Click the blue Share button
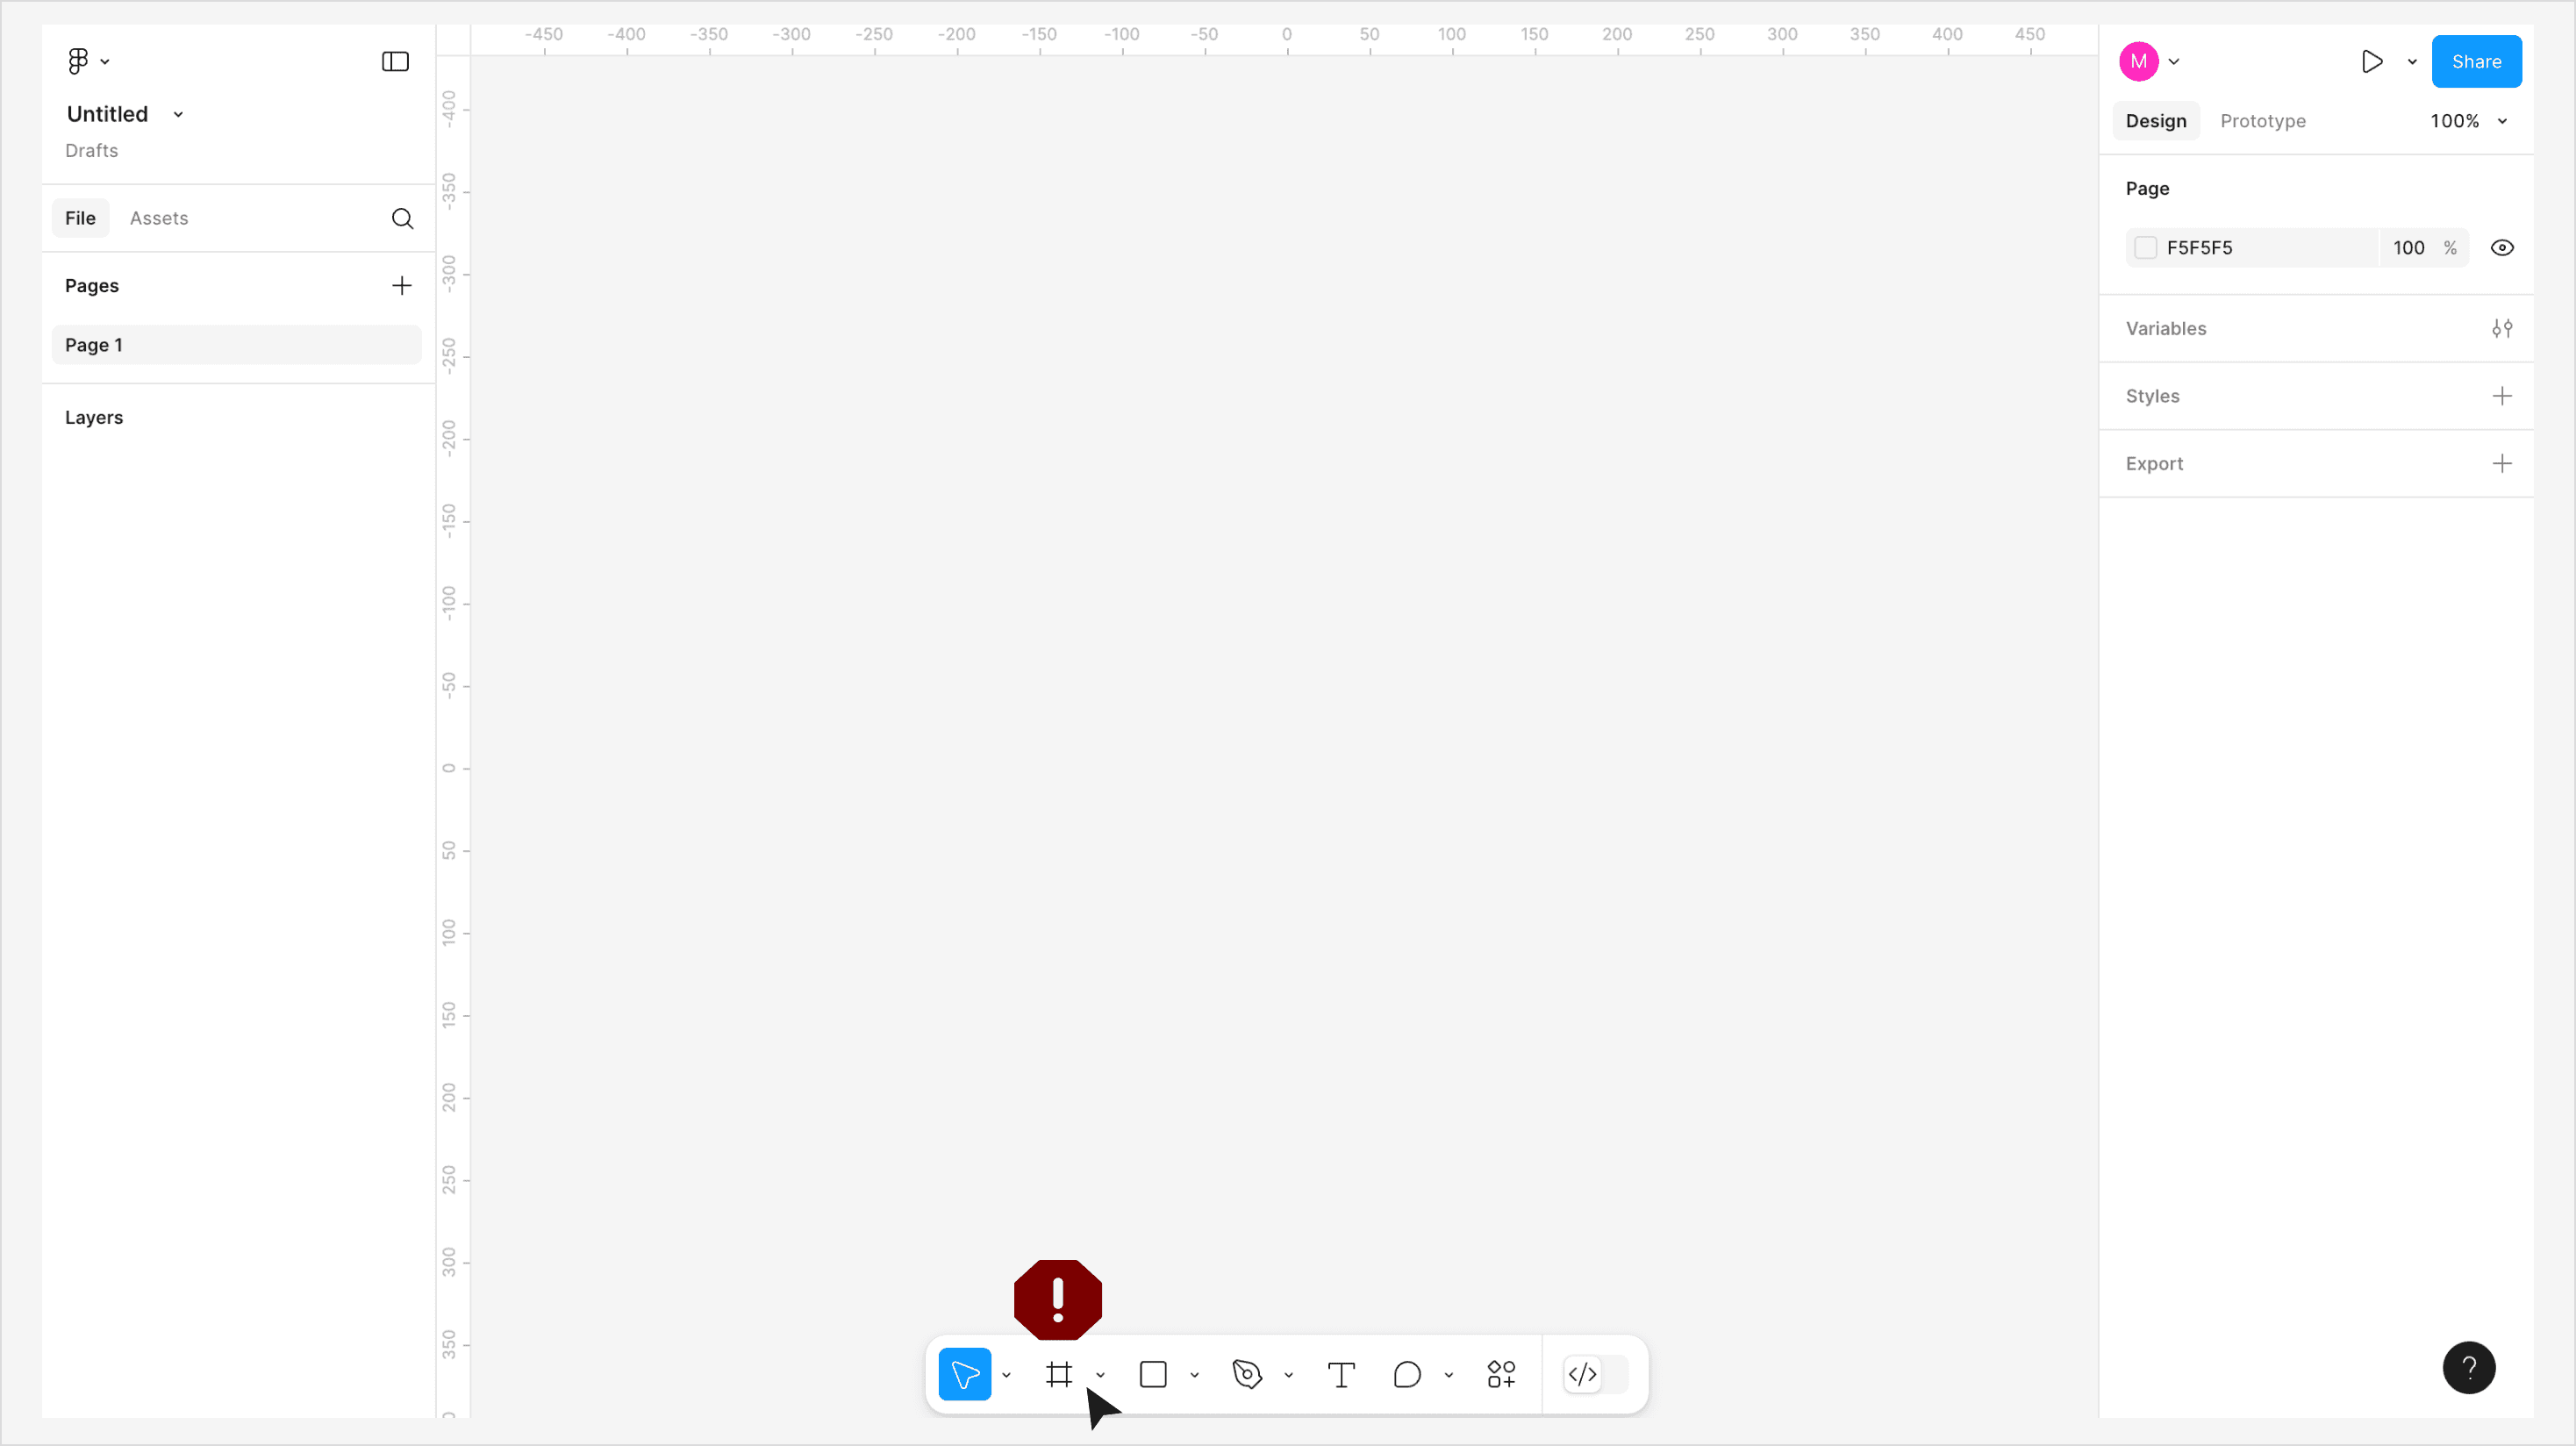Screen dimensions: 2576x1446 tap(2476, 62)
